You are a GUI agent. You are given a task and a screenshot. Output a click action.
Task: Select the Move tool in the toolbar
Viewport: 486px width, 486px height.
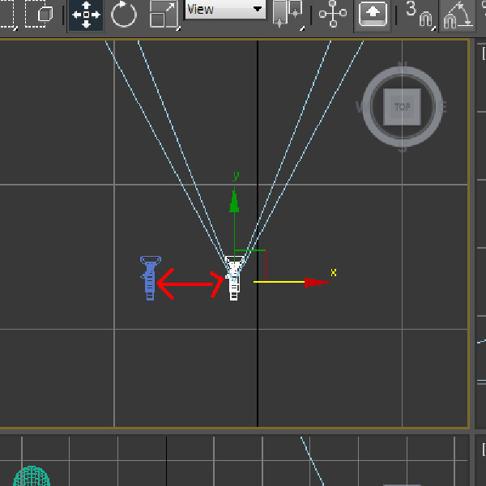click(85, 15)
